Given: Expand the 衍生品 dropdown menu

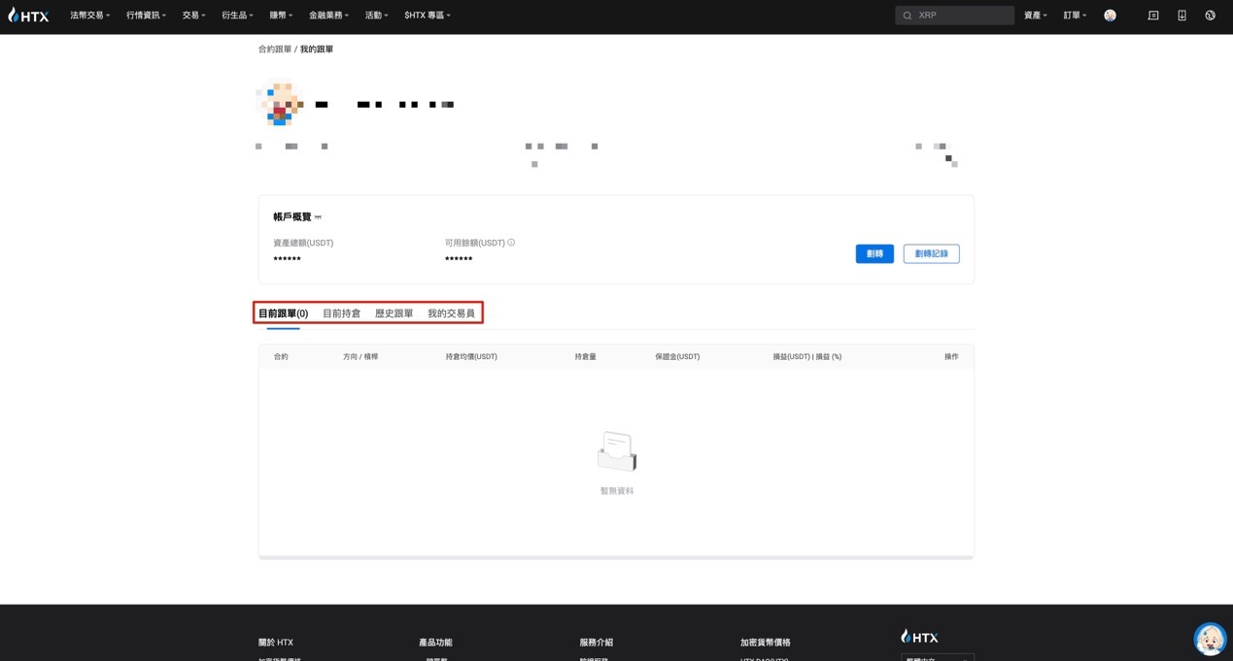Looking at the screenshot, I should coord(237,16).
